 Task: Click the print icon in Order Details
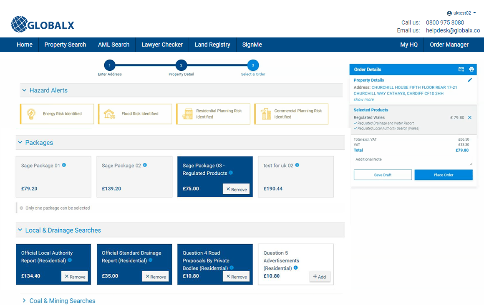pos(471,69)
